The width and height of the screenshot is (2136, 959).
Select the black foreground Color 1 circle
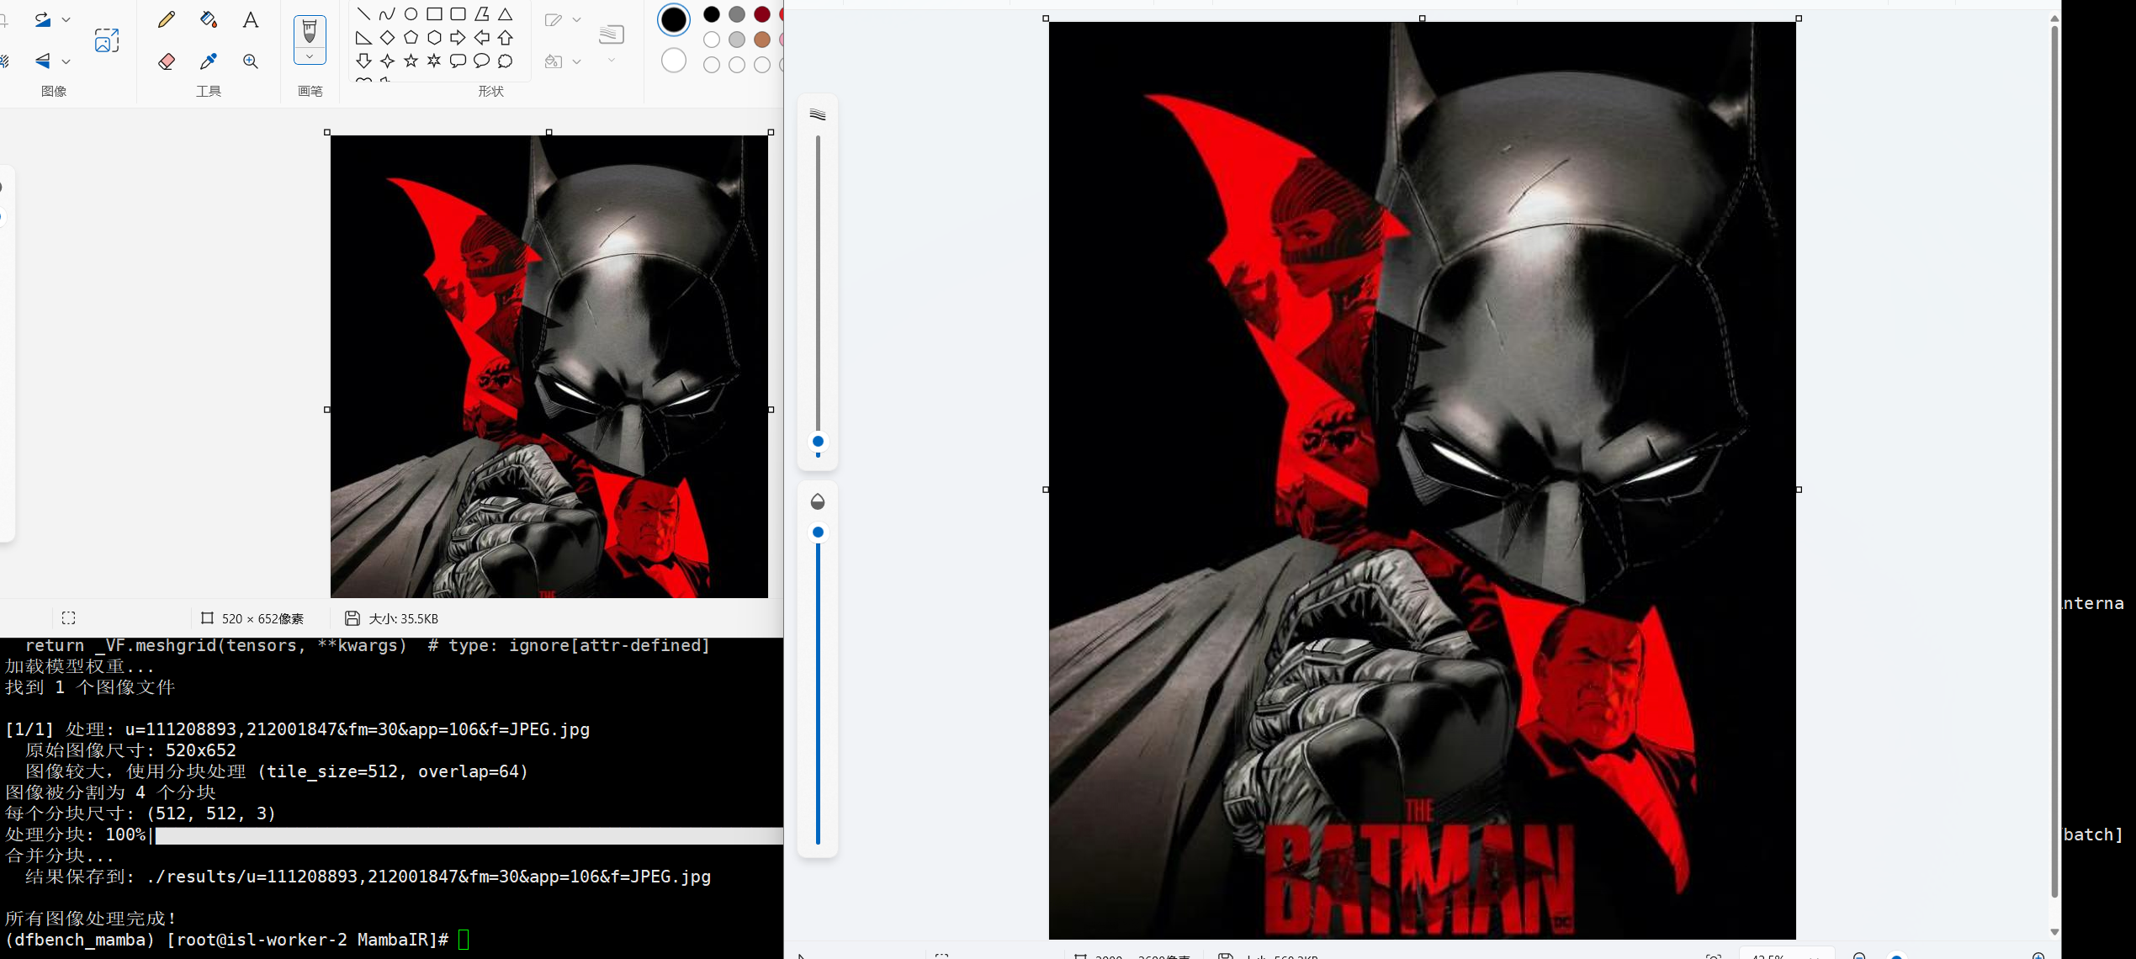(x=674, y=19)
